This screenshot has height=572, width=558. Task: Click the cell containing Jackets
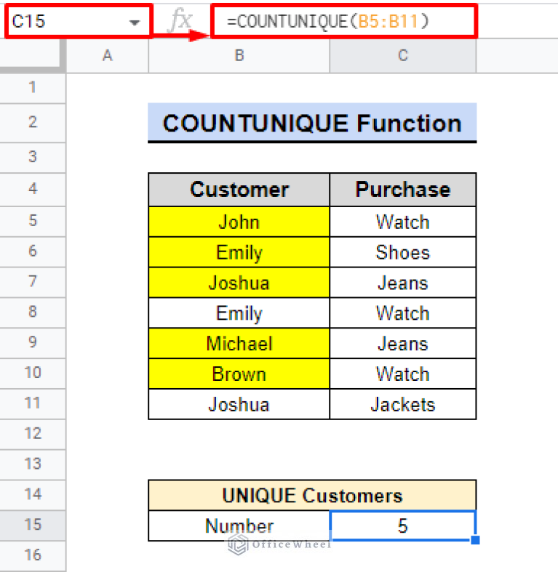402,404
